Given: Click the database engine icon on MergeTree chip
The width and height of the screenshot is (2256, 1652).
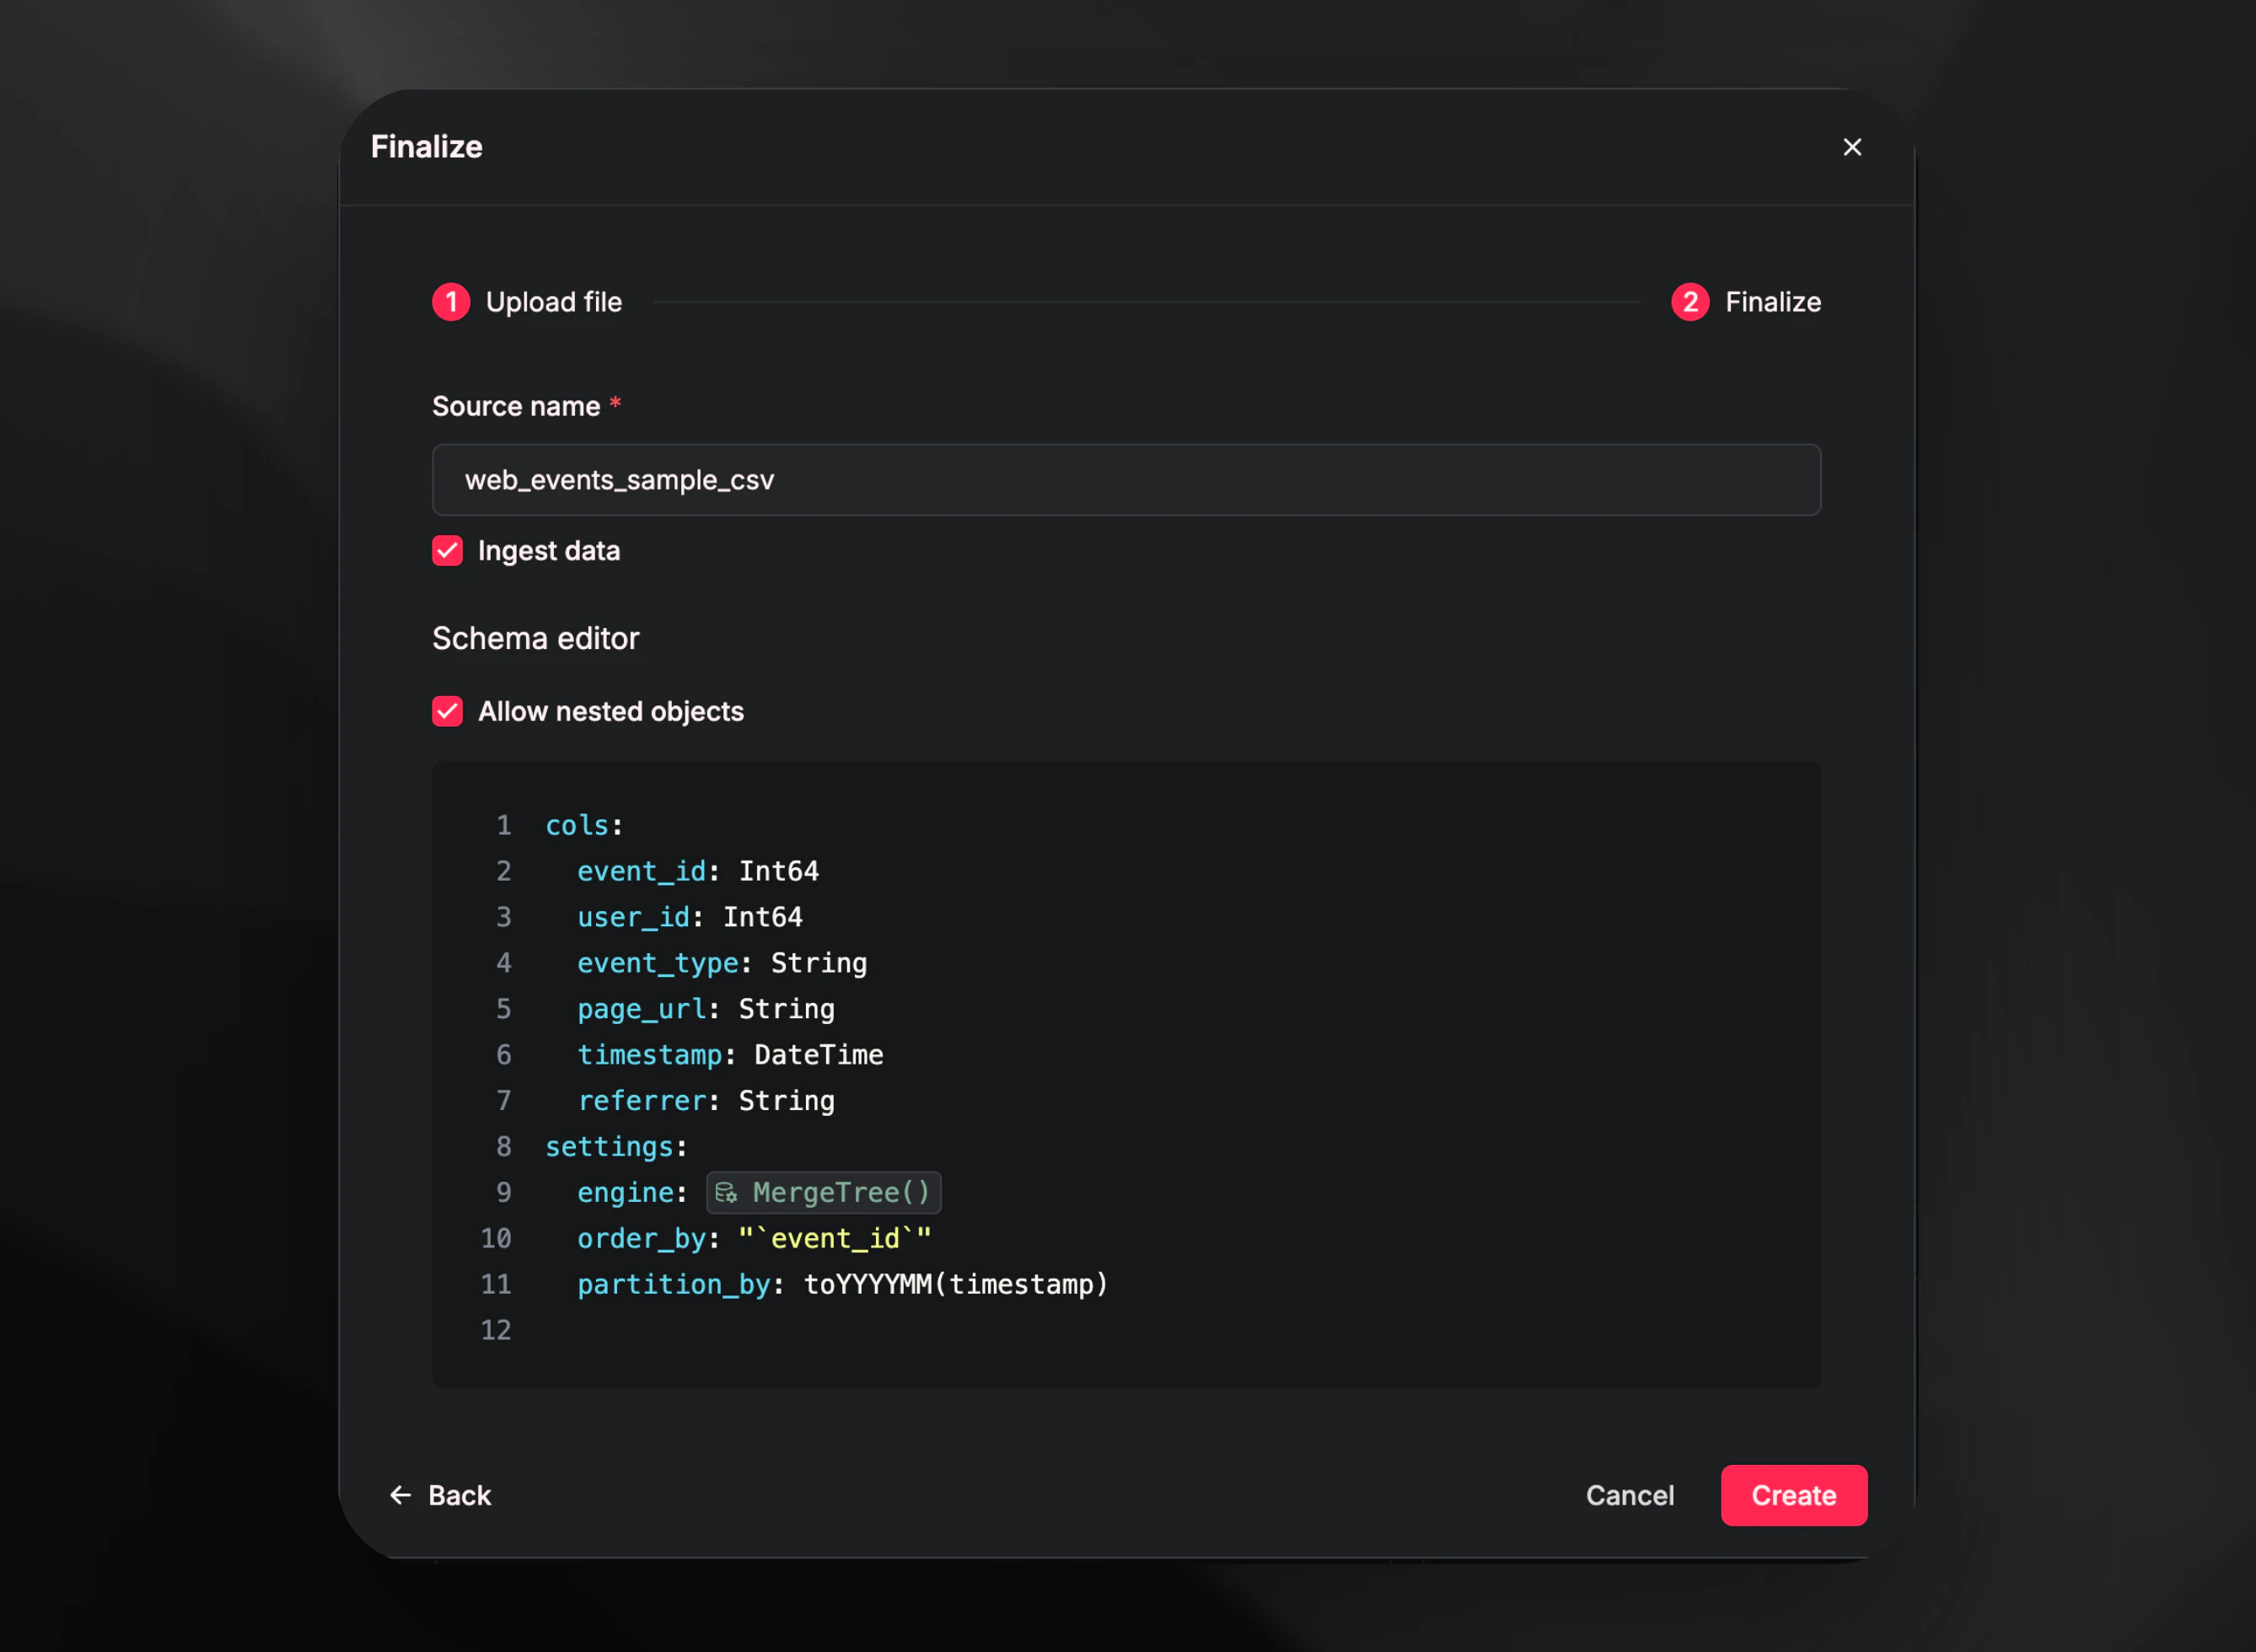Looking at the screenshot, I should click(x=727, y=1192).
